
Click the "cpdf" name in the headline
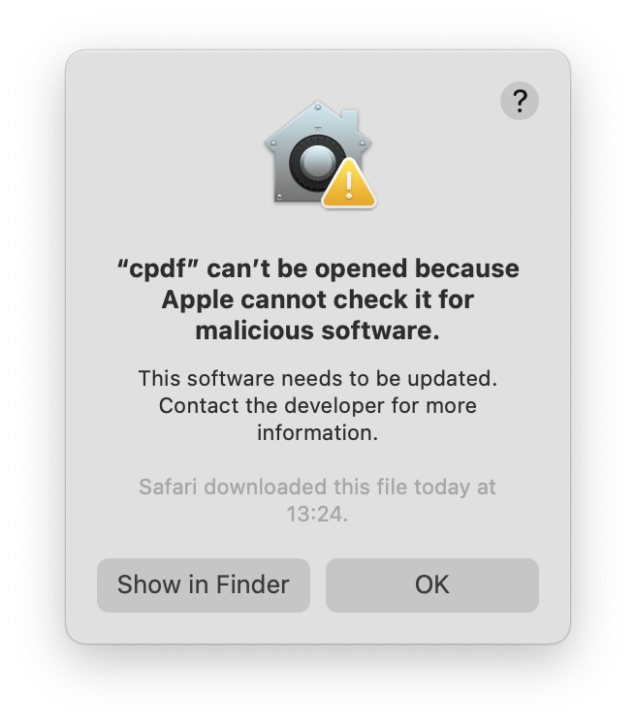pos(158,269)
